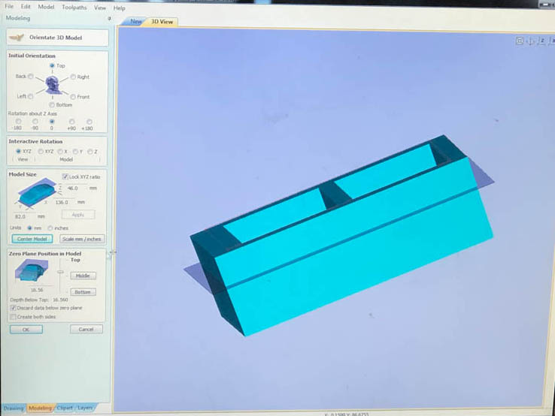
Task: Click the square view icon in 3D view toolbar
Action: coord(519,41)
